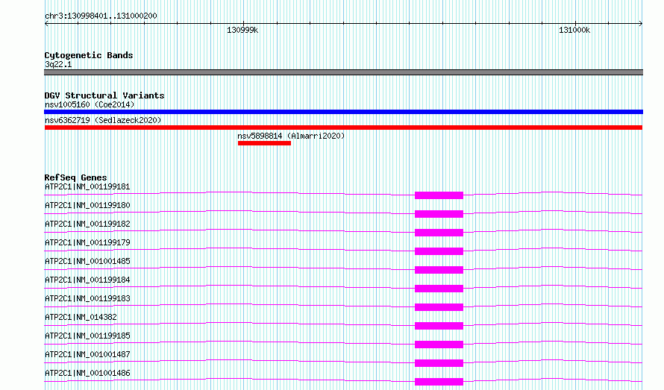Click the exon box of NM_001199184
Screen dimensions: 664x390
439,289
